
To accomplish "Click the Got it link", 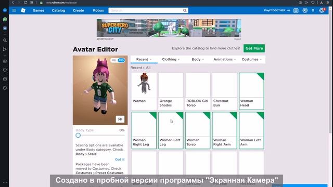I will click(x=120, y=159).
